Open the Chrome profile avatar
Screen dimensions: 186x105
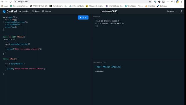click(177, 2)
